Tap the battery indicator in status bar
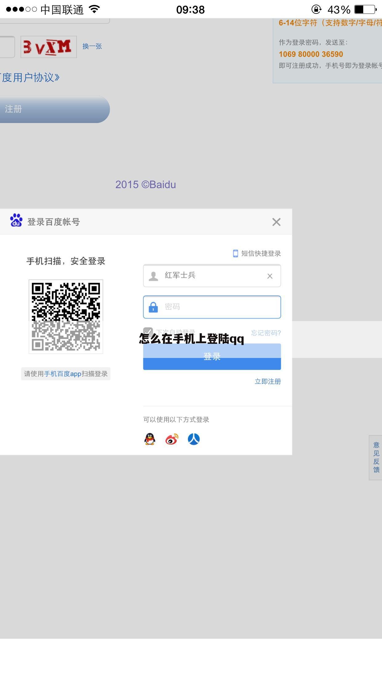This screenshot has width=382, height=679. 365,10
